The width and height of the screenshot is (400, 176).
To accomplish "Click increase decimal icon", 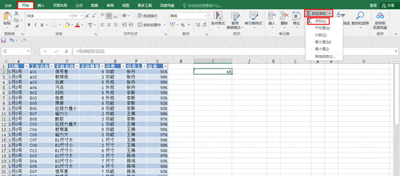I will click(198, 25).
